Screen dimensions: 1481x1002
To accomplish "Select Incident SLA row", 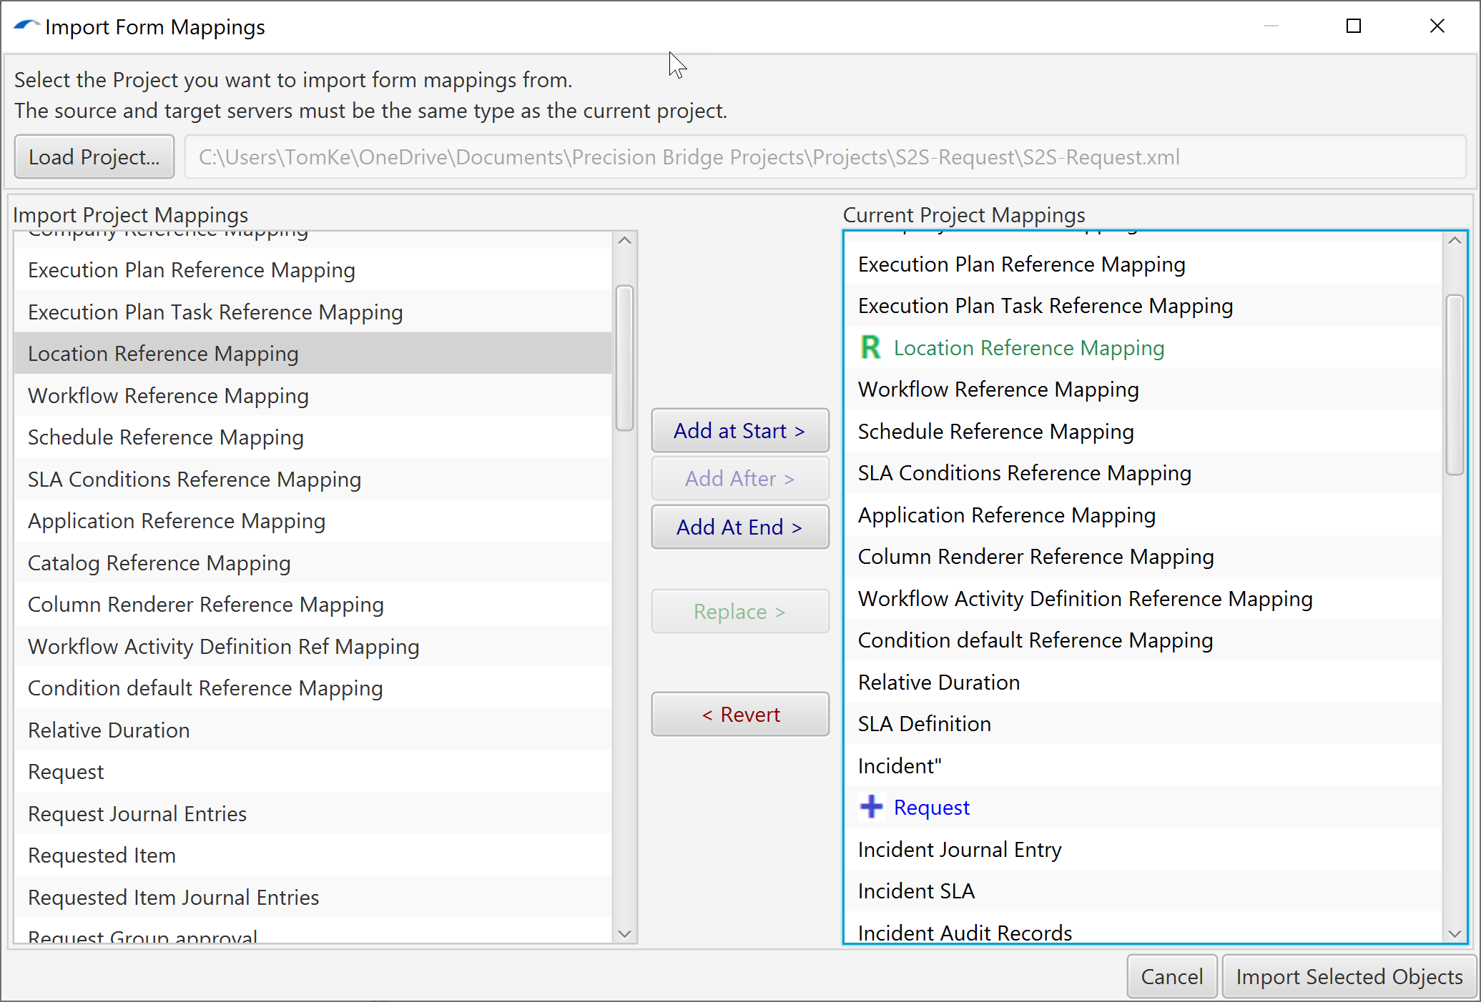I will [x=1143, y=891].
